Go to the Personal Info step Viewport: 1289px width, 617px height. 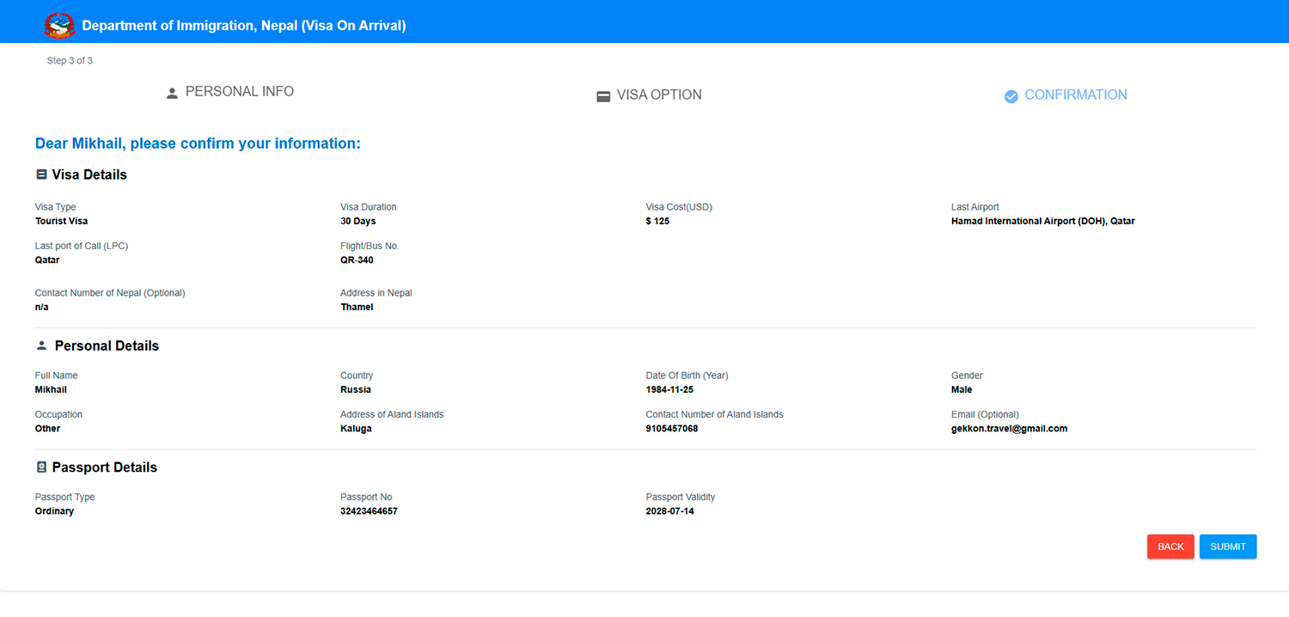239,92
